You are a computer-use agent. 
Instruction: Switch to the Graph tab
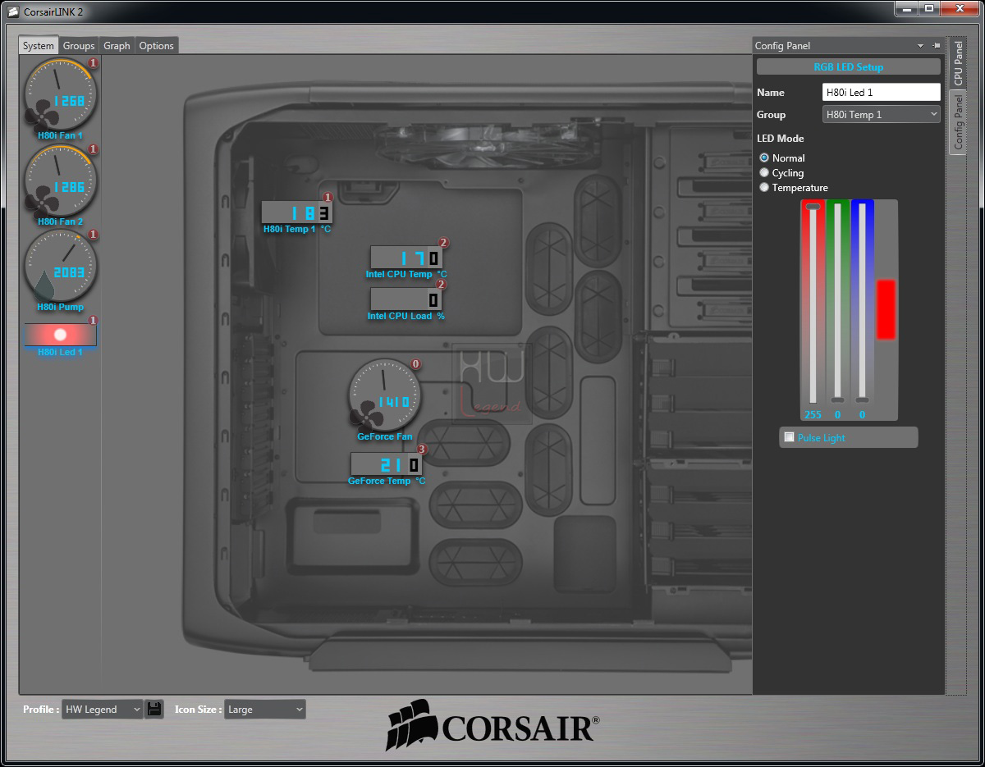pos(117,46)
